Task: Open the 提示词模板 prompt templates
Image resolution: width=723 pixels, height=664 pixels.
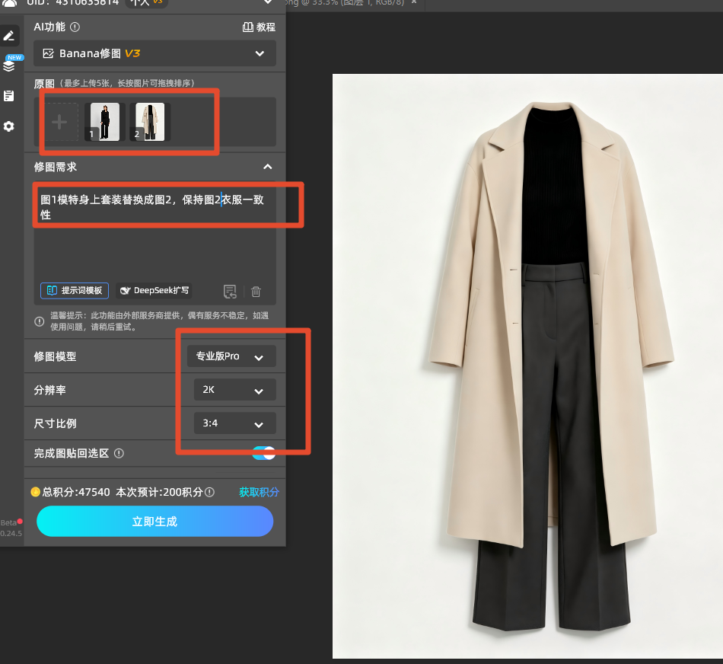Action: click(75, 291)
